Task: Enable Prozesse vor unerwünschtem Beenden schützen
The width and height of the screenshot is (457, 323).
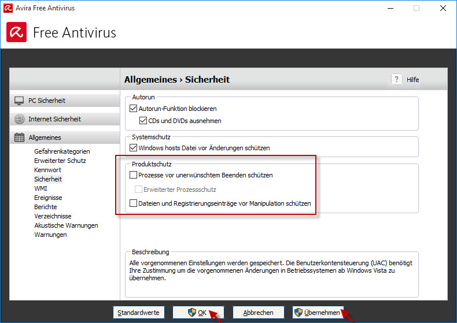Action: 133,175
